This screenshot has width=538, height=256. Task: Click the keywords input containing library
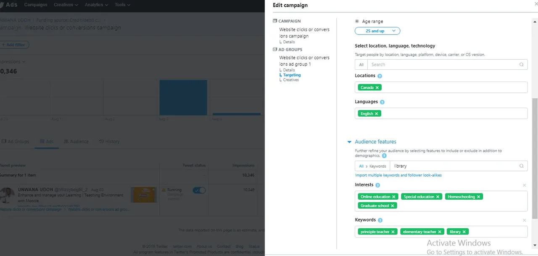453,166
